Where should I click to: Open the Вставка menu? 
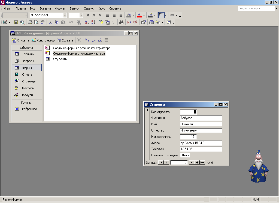(x=45, y=8)
